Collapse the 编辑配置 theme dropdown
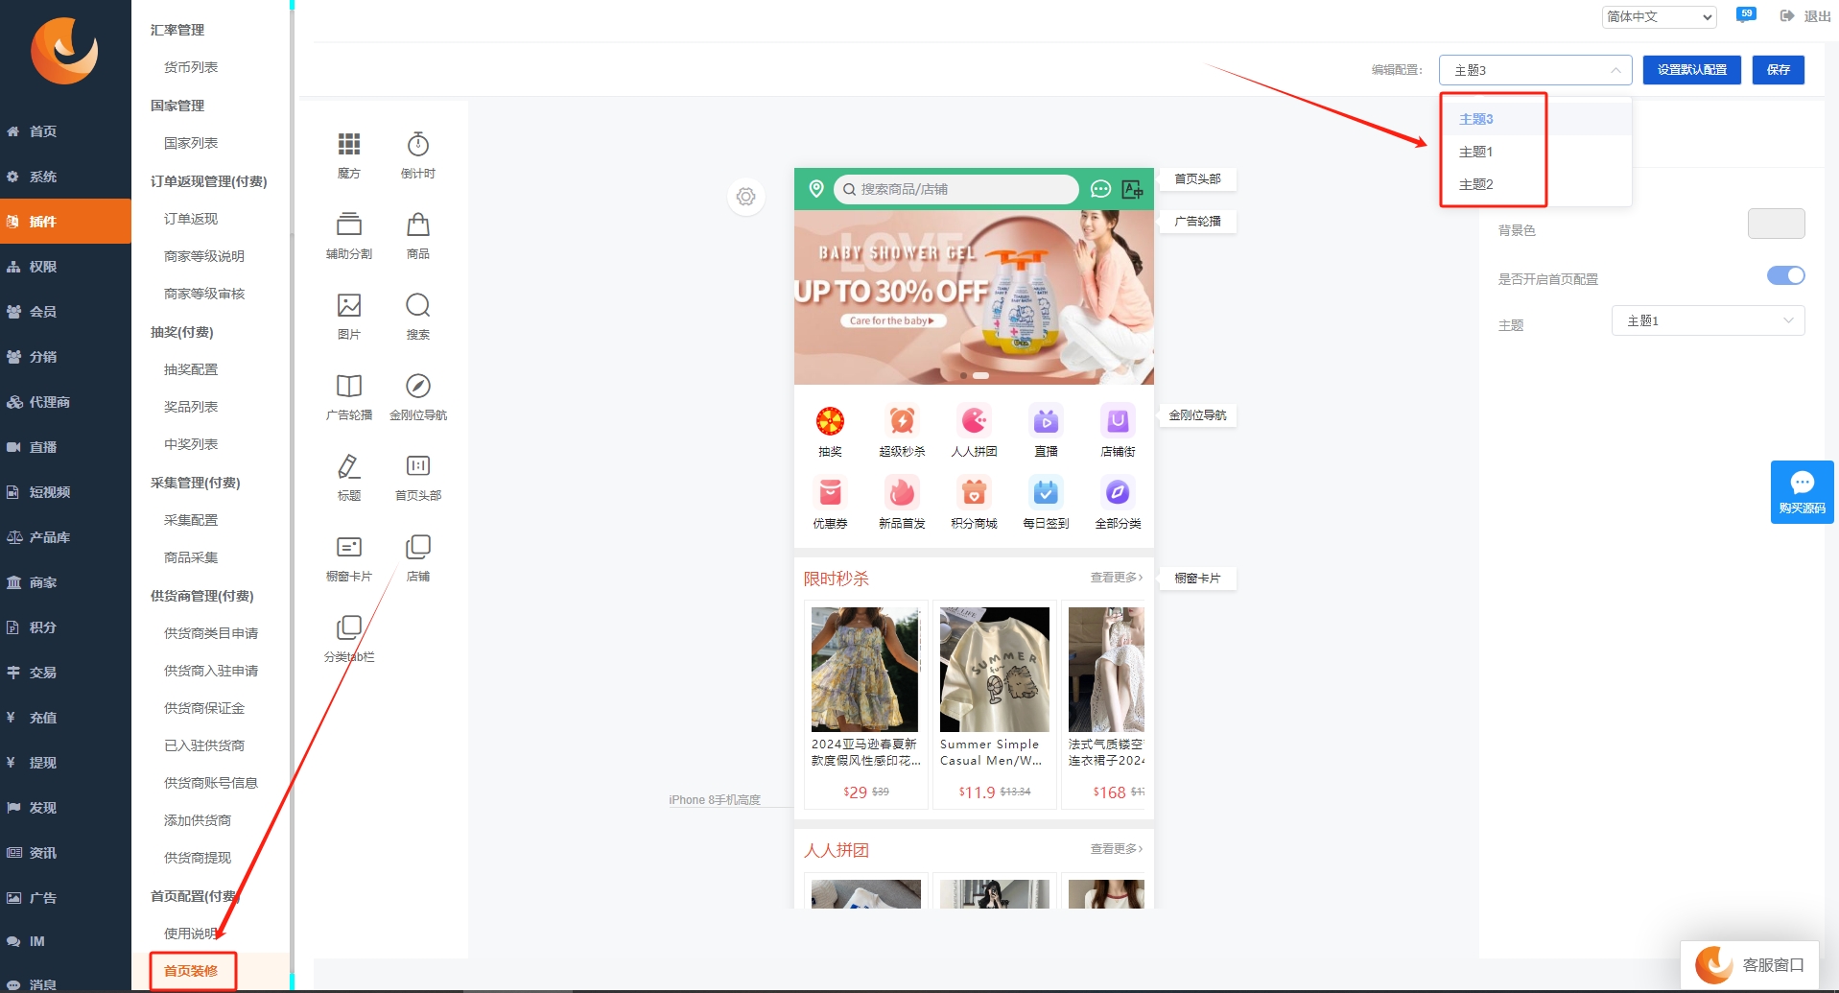 pos(1535,70)
